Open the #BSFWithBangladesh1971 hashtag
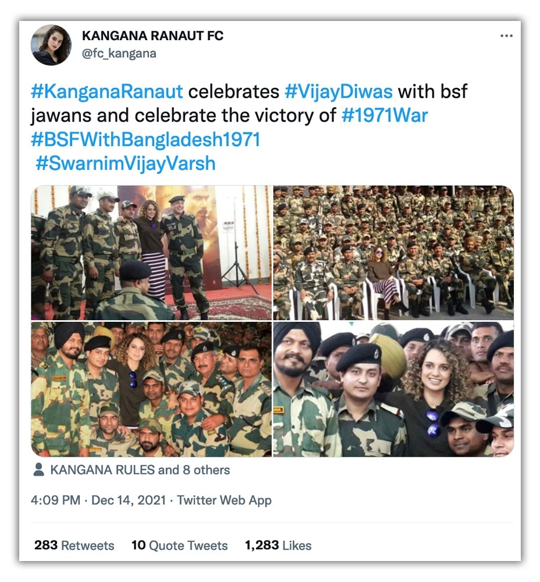 point(145,140)
